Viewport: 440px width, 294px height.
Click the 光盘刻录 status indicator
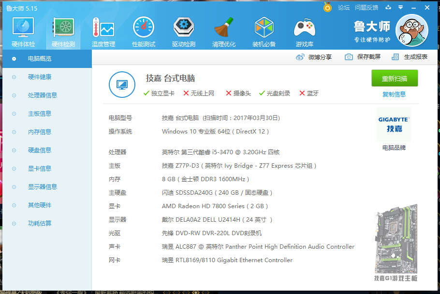[275, 94]
